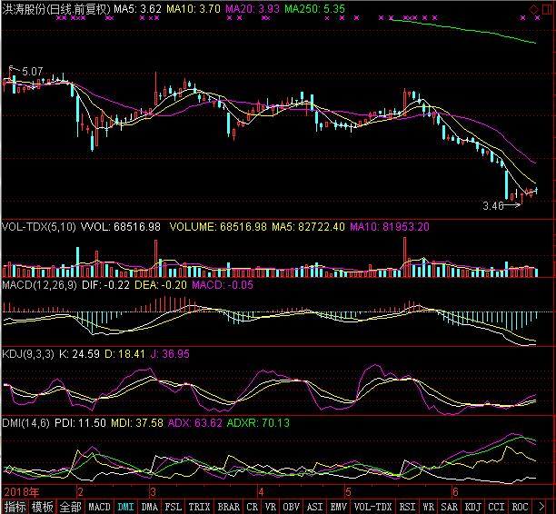Select the 全部 indicator tab

[70, 507]
